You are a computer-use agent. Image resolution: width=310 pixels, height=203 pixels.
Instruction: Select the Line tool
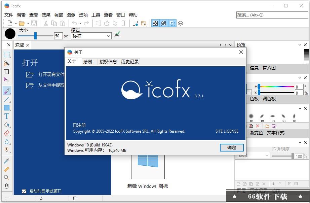tap(7, 99)
